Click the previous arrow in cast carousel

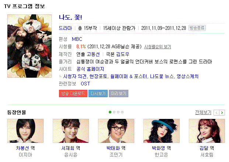(216, 113)
